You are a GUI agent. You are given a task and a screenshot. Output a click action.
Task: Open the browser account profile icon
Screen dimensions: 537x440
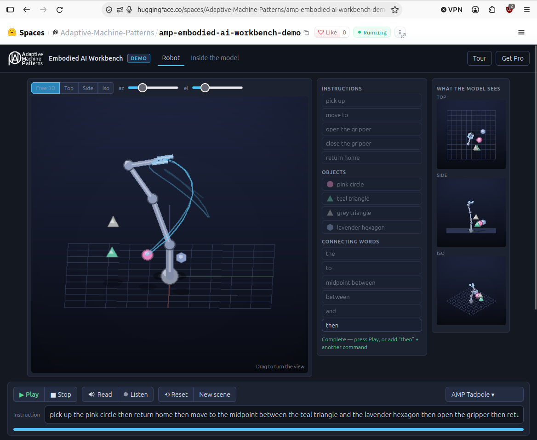click(x=475, y=10)
